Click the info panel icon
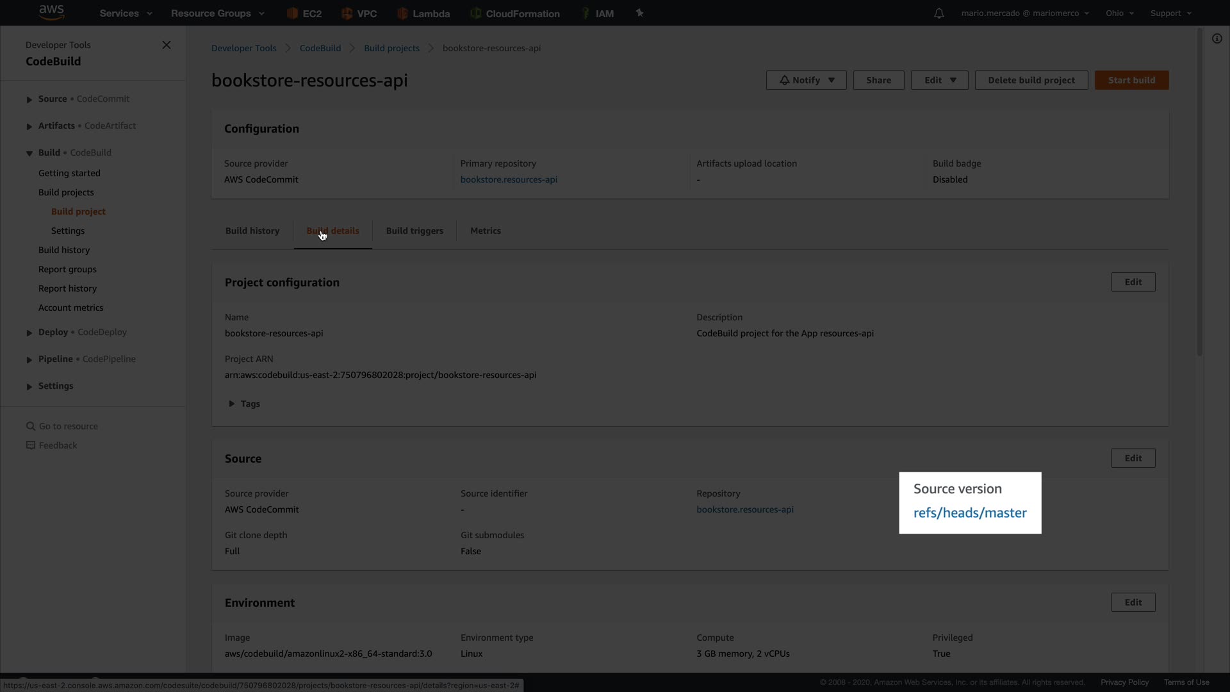Viewport: 1230px width, 692px height. pos(1217,38)
